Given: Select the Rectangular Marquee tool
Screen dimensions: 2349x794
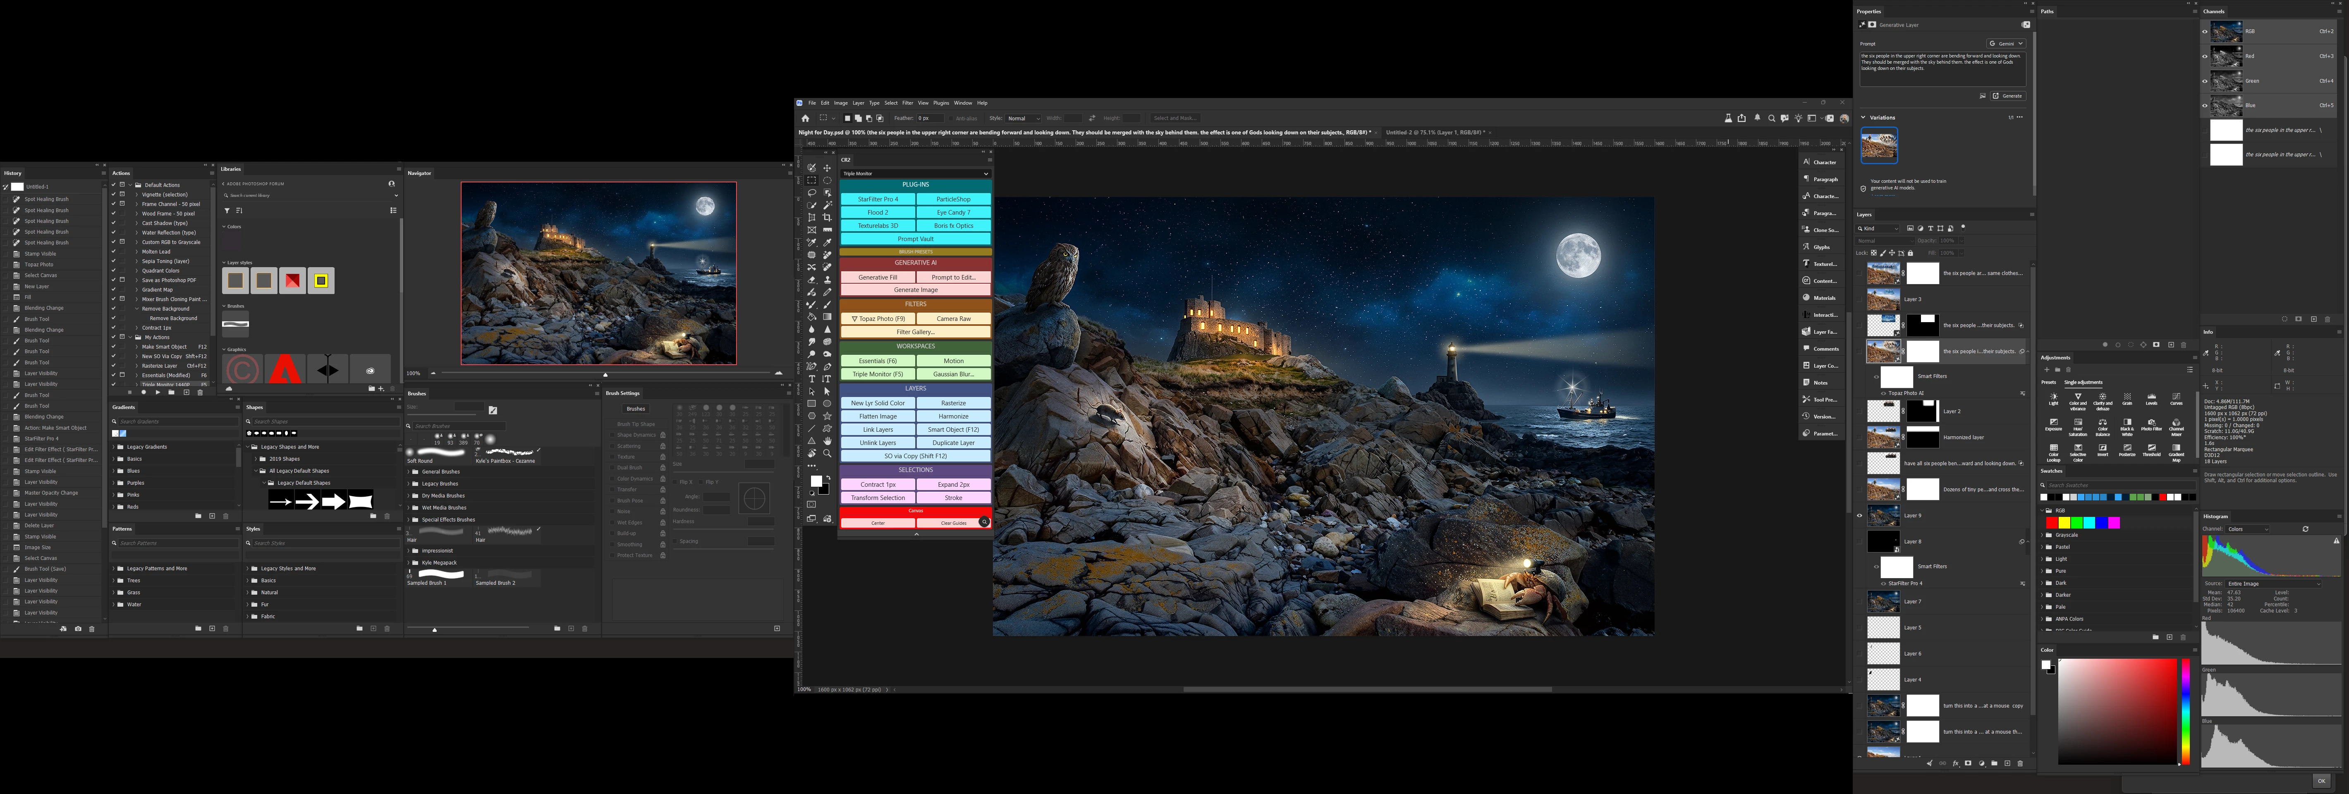Looking at the screenshot, I should coord(811,180).
